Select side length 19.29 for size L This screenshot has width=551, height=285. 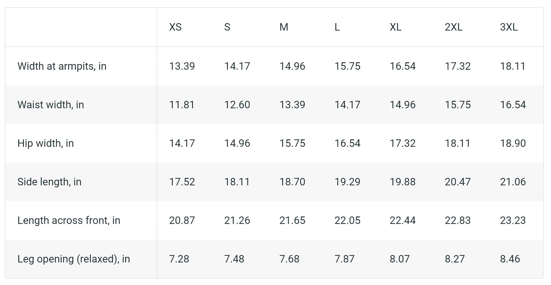(347, 182)
